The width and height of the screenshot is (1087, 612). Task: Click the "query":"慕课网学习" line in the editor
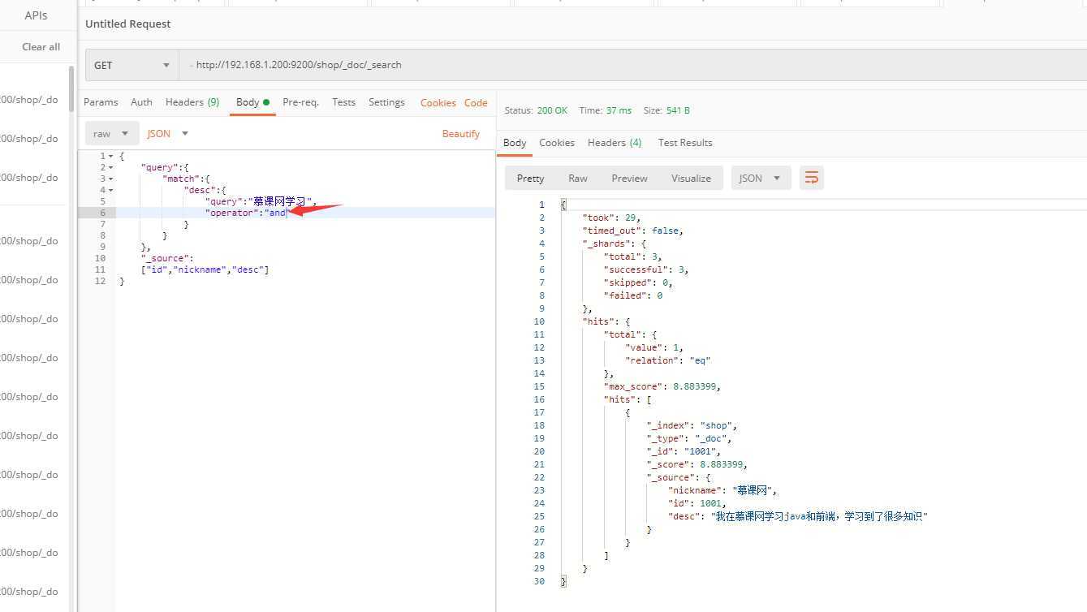click(260, 201)
